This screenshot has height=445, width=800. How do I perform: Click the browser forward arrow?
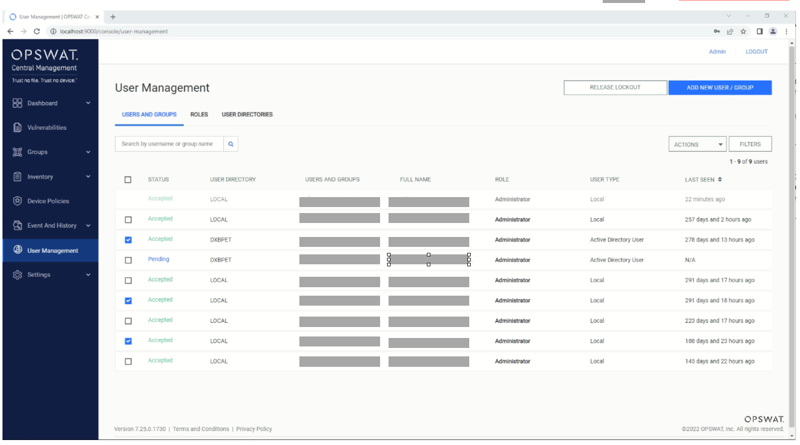click(x=23, y=31)
